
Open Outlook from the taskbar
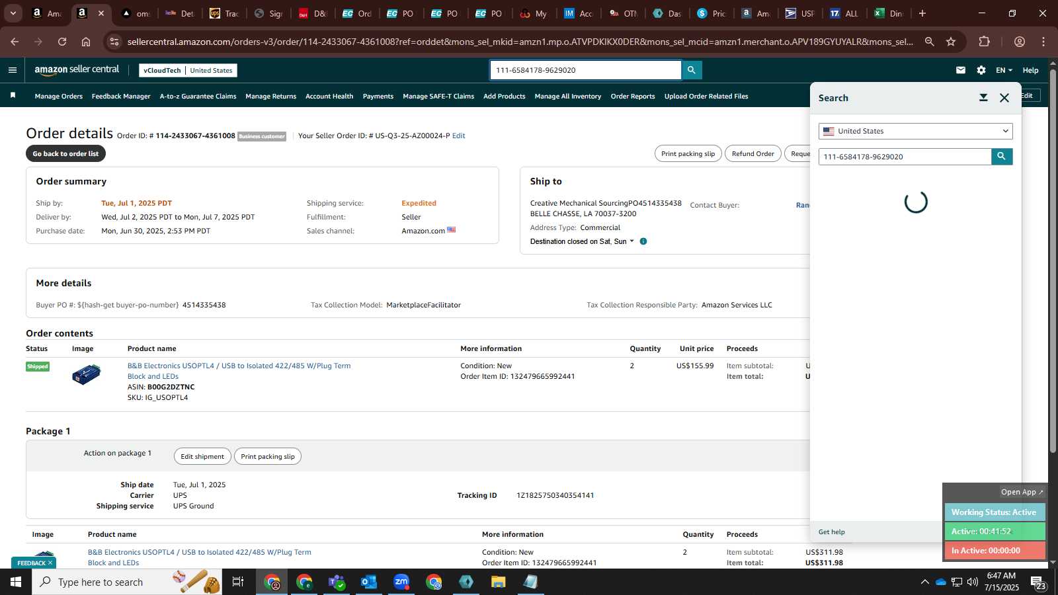point(368,582)
